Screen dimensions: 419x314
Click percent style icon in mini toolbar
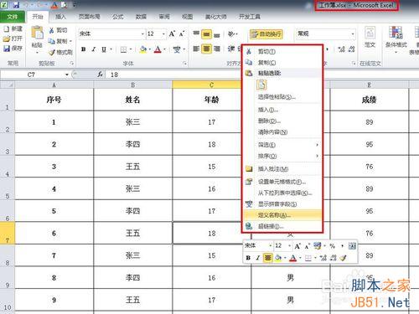[332, 246]
